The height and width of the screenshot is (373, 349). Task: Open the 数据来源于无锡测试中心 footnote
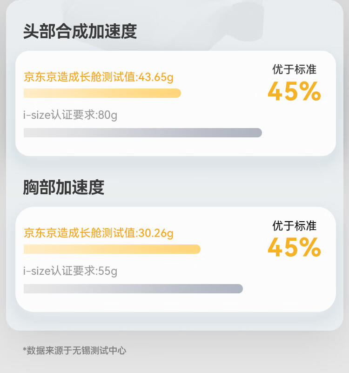[x=77, y=351]
